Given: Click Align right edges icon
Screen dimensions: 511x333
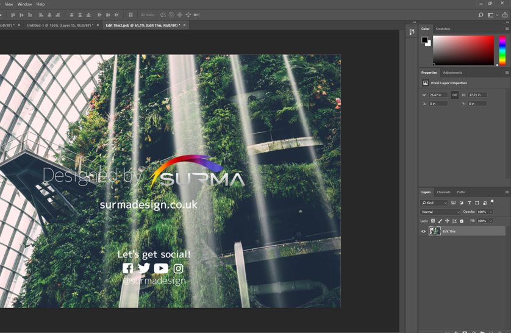Looking at the screenshot, I should coord(58,15).
